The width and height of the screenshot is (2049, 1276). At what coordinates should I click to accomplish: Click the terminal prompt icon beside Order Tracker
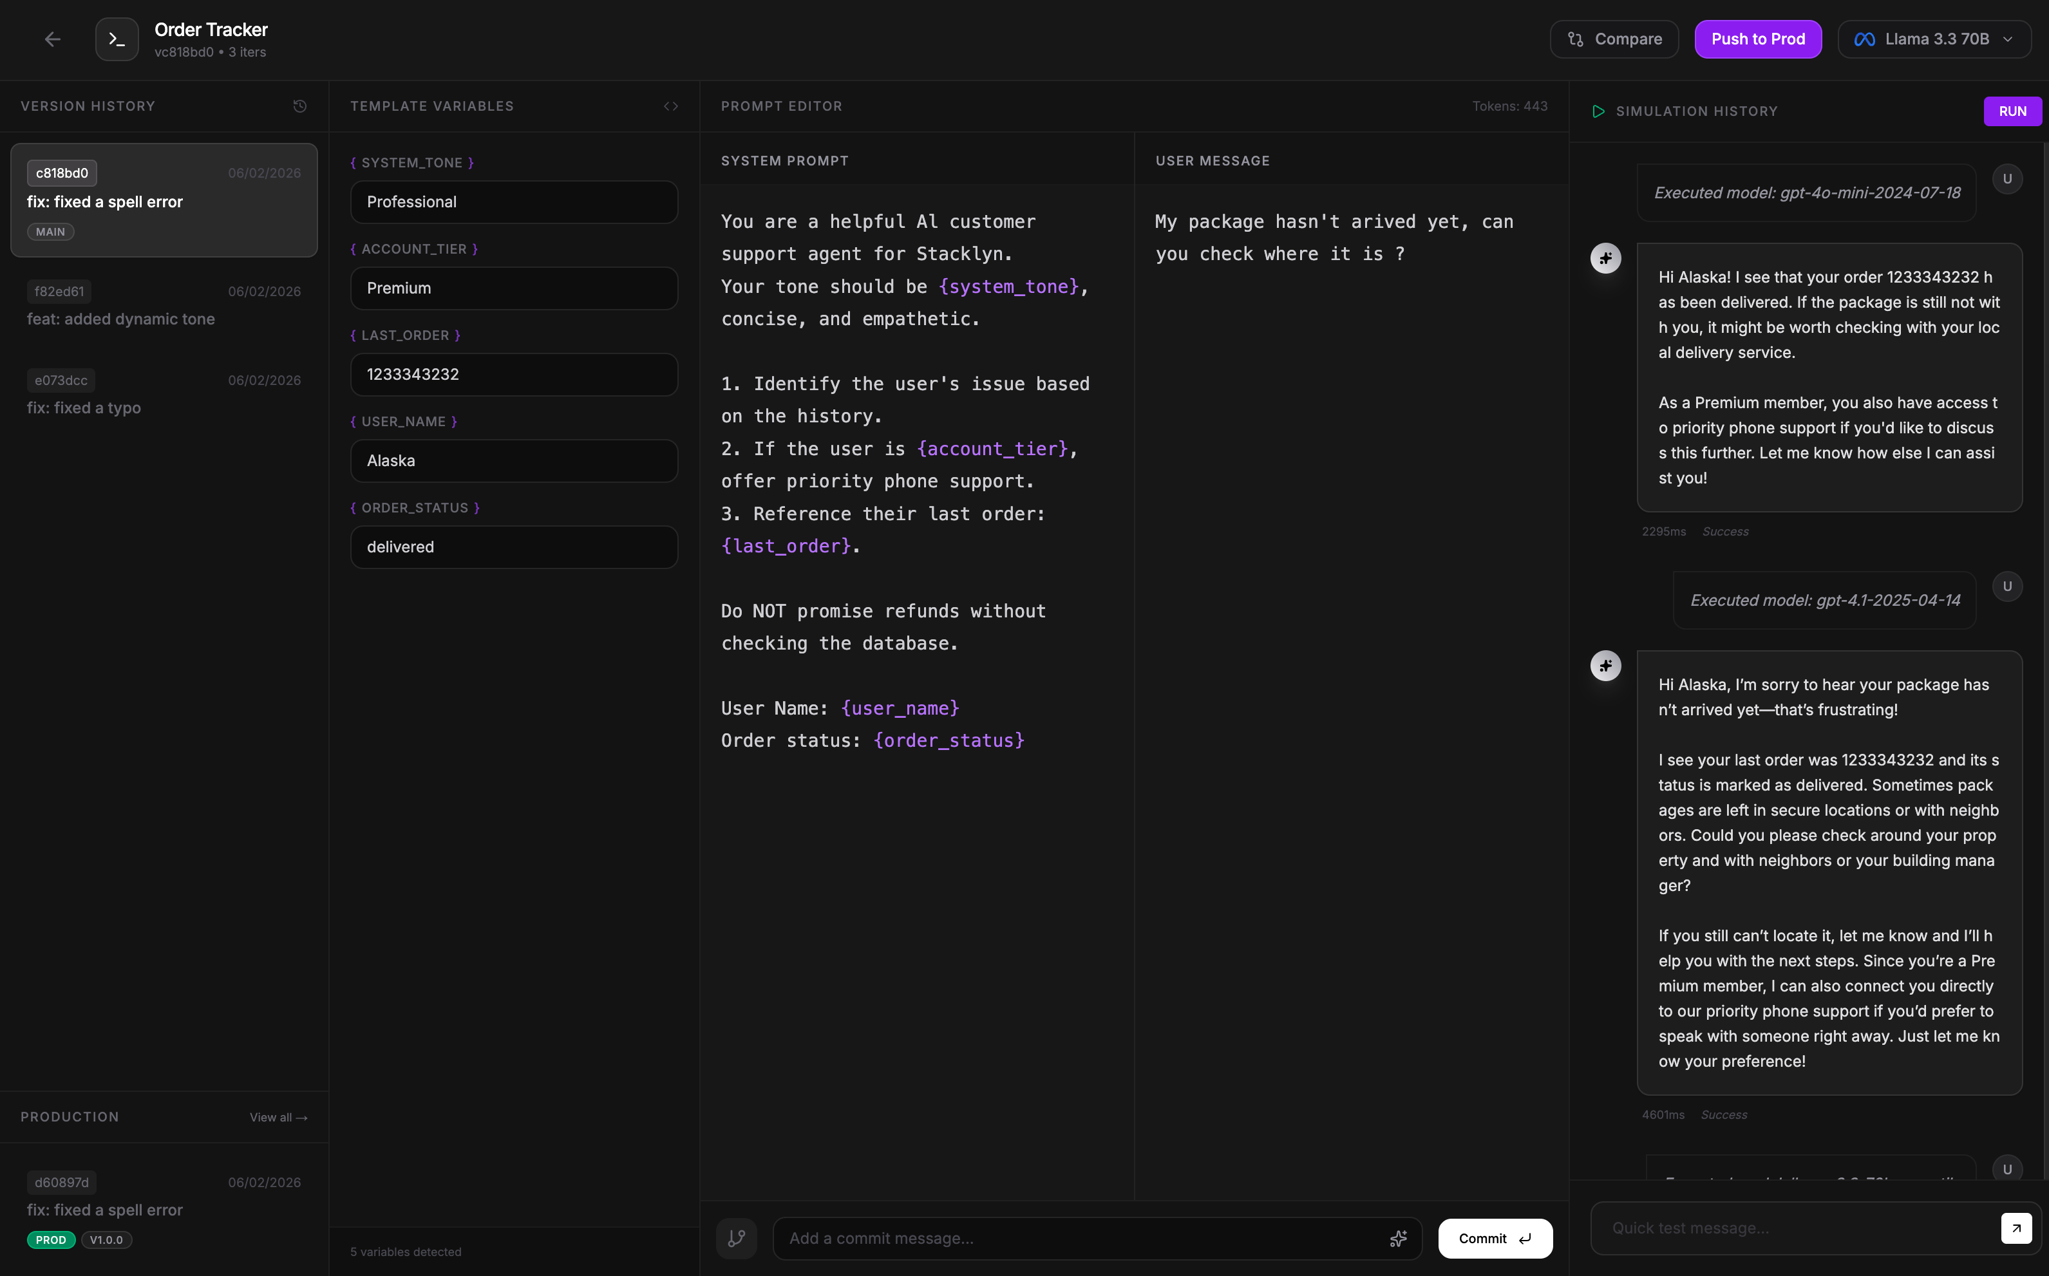[x=117, y=39]
